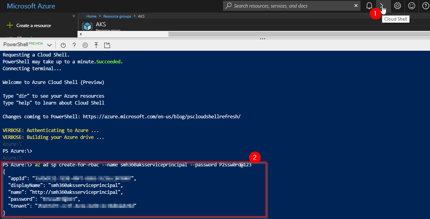The height and width of the screenshot is (219, 430).
Task: Click Create a resource
Action: [34, 26]
